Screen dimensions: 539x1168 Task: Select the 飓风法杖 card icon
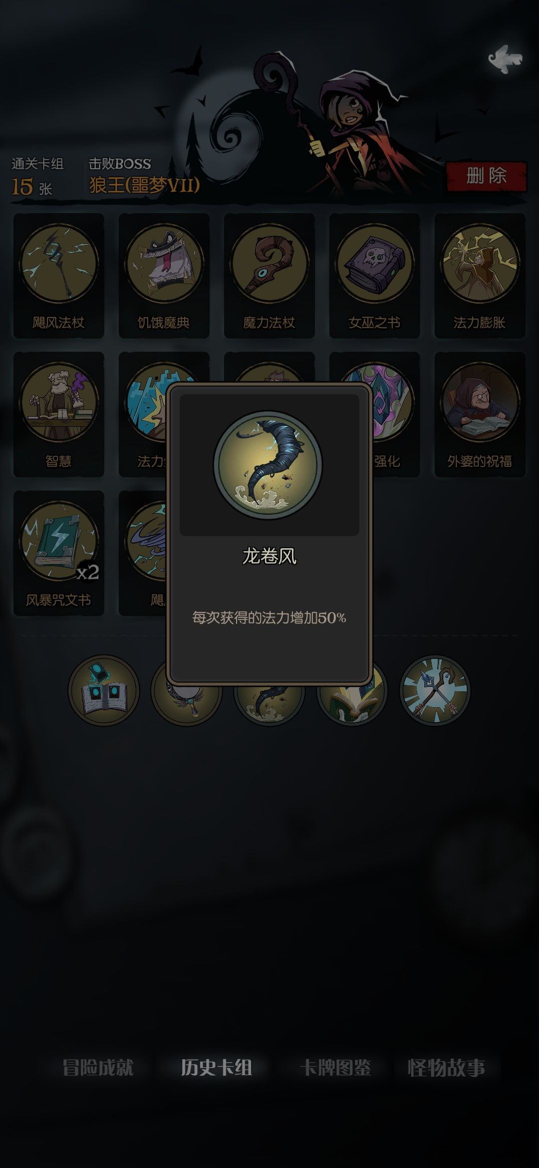59,276
